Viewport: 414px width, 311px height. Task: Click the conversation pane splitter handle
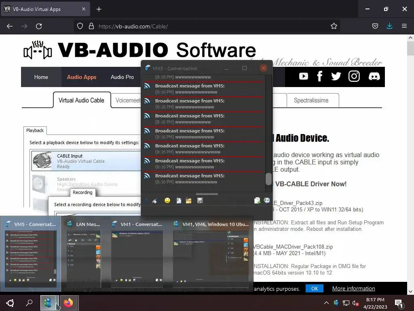tap(207, 194)
